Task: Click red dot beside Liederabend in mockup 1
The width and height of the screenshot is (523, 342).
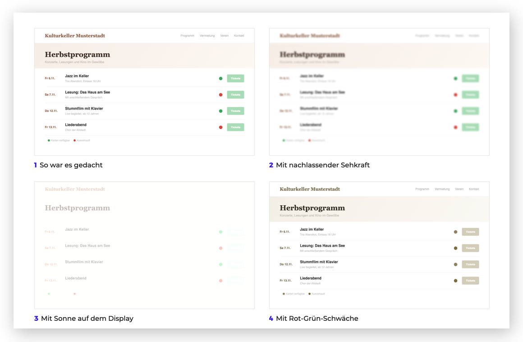Action: click(220, 127)
